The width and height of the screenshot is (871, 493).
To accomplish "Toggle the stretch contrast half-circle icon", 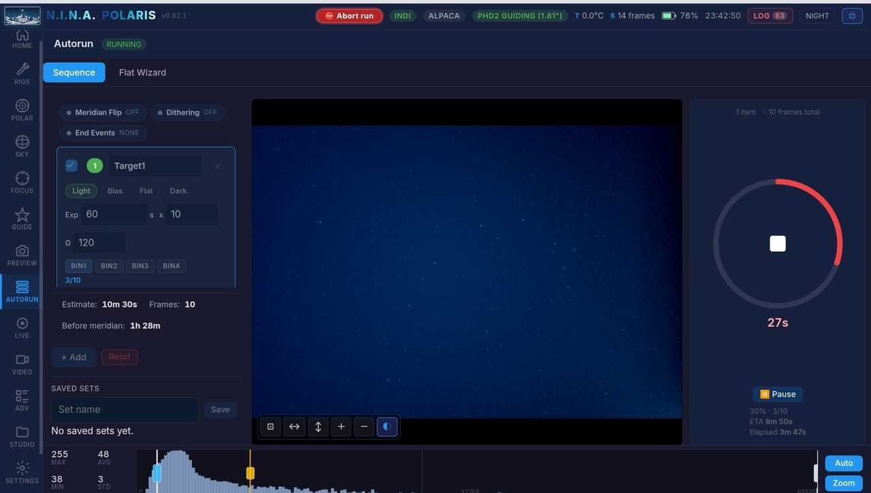I will 387,426.
